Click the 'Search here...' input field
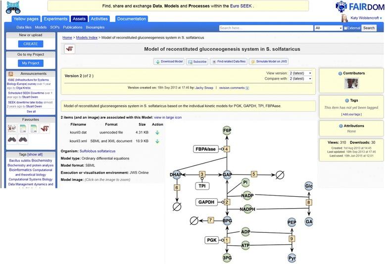 coord(266,28)
